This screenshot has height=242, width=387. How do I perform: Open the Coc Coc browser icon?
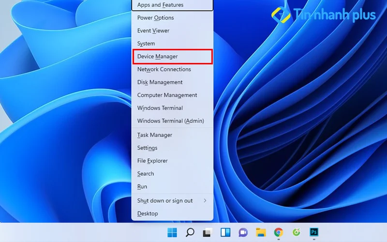296,233
